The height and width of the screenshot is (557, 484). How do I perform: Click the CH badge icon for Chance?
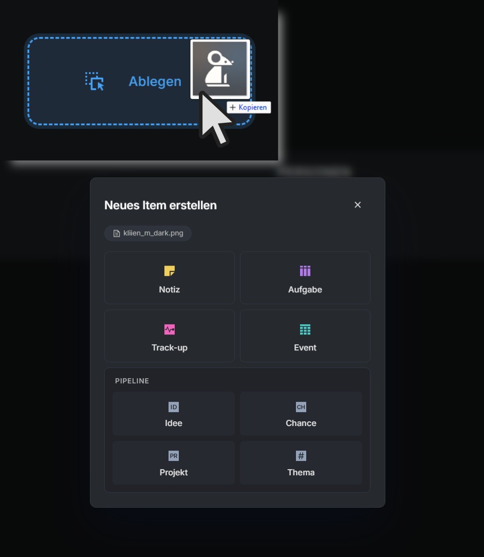(301, 407)
